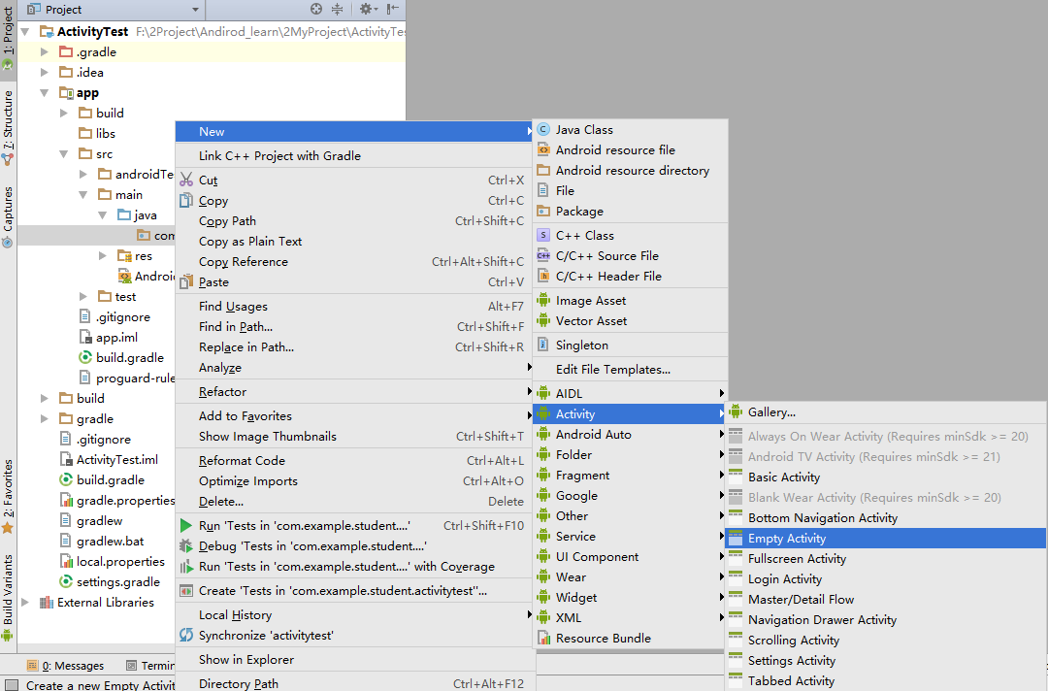This screenshot has height=691, width=1048.
Task: Click the Copy icon in context menu
Action: coord(186,201)
